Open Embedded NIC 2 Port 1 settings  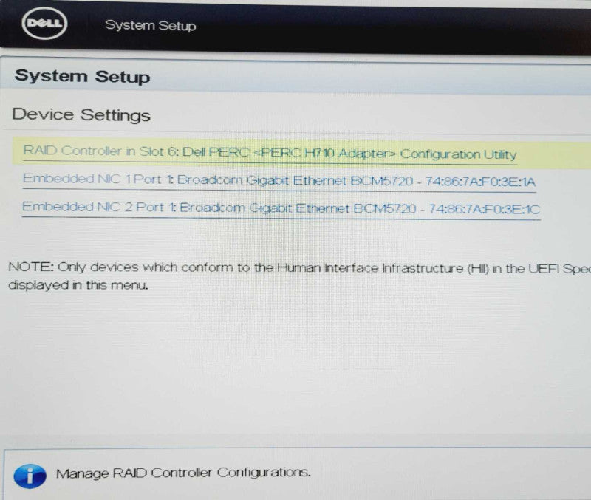click(281, 208)
